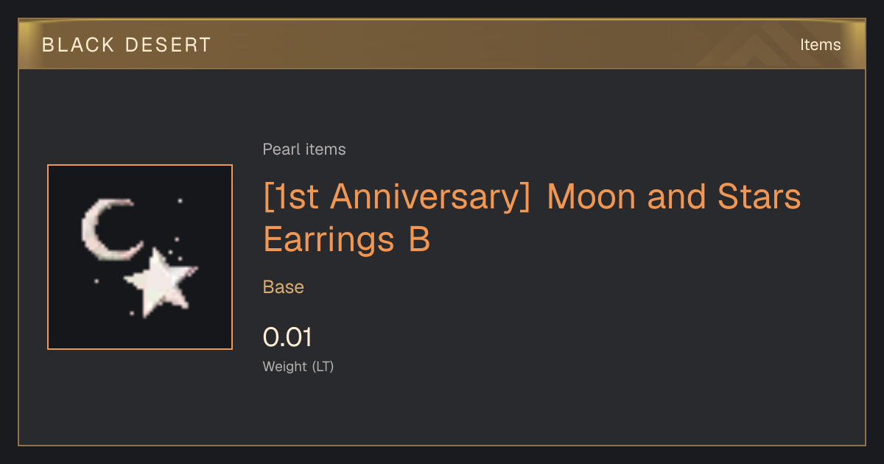Click the [1st Anniversary] tag in the title
The width and height of the screenshot is (884, 464).
[396, 197]
